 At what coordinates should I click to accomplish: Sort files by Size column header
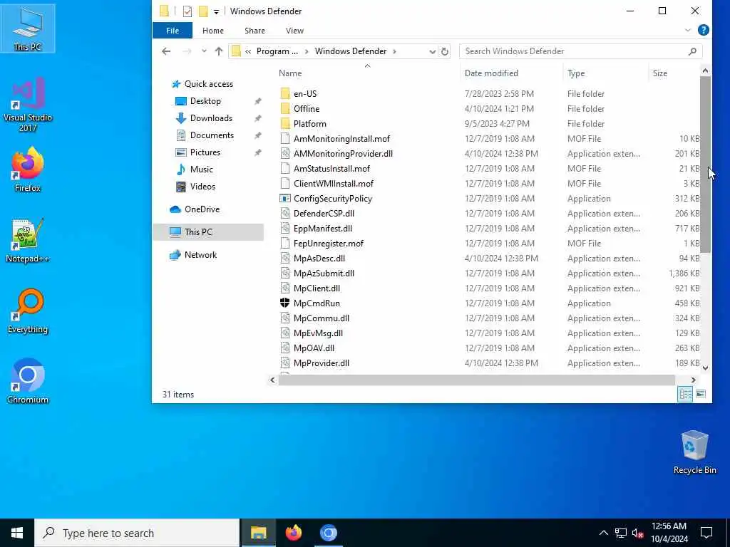[x=660, y=73]
